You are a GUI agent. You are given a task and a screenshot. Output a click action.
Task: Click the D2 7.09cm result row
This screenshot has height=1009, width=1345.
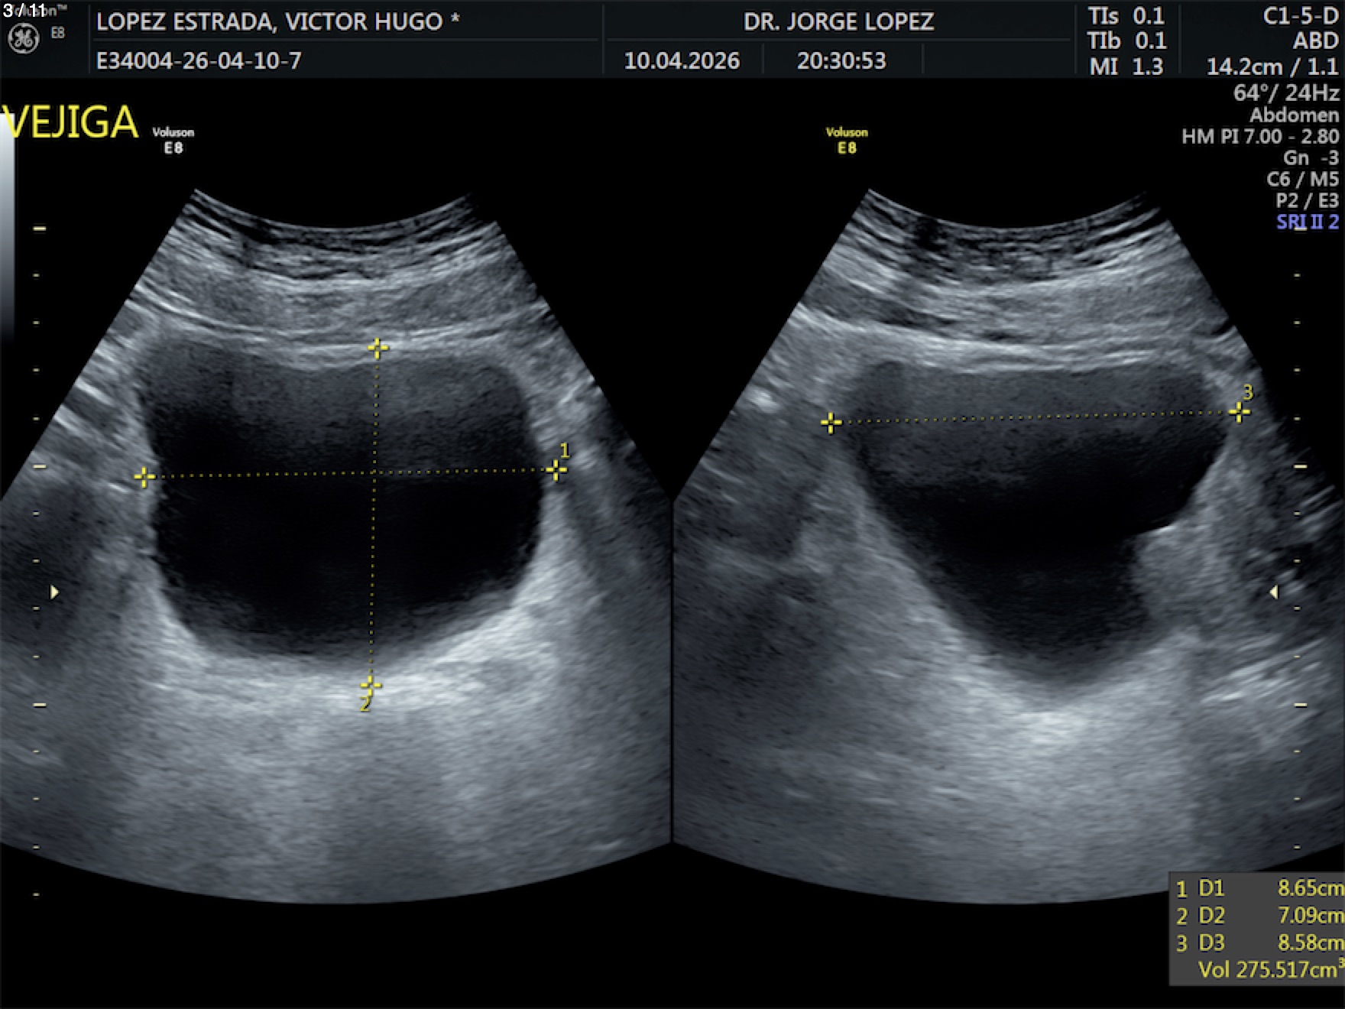click(1257, 916)
